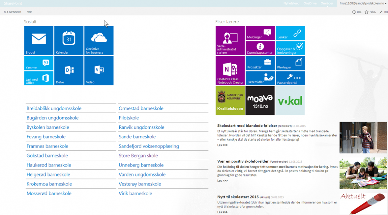Click the FØLG star button
The height and width of the screenshot is (215, 388).
point(370,12)
